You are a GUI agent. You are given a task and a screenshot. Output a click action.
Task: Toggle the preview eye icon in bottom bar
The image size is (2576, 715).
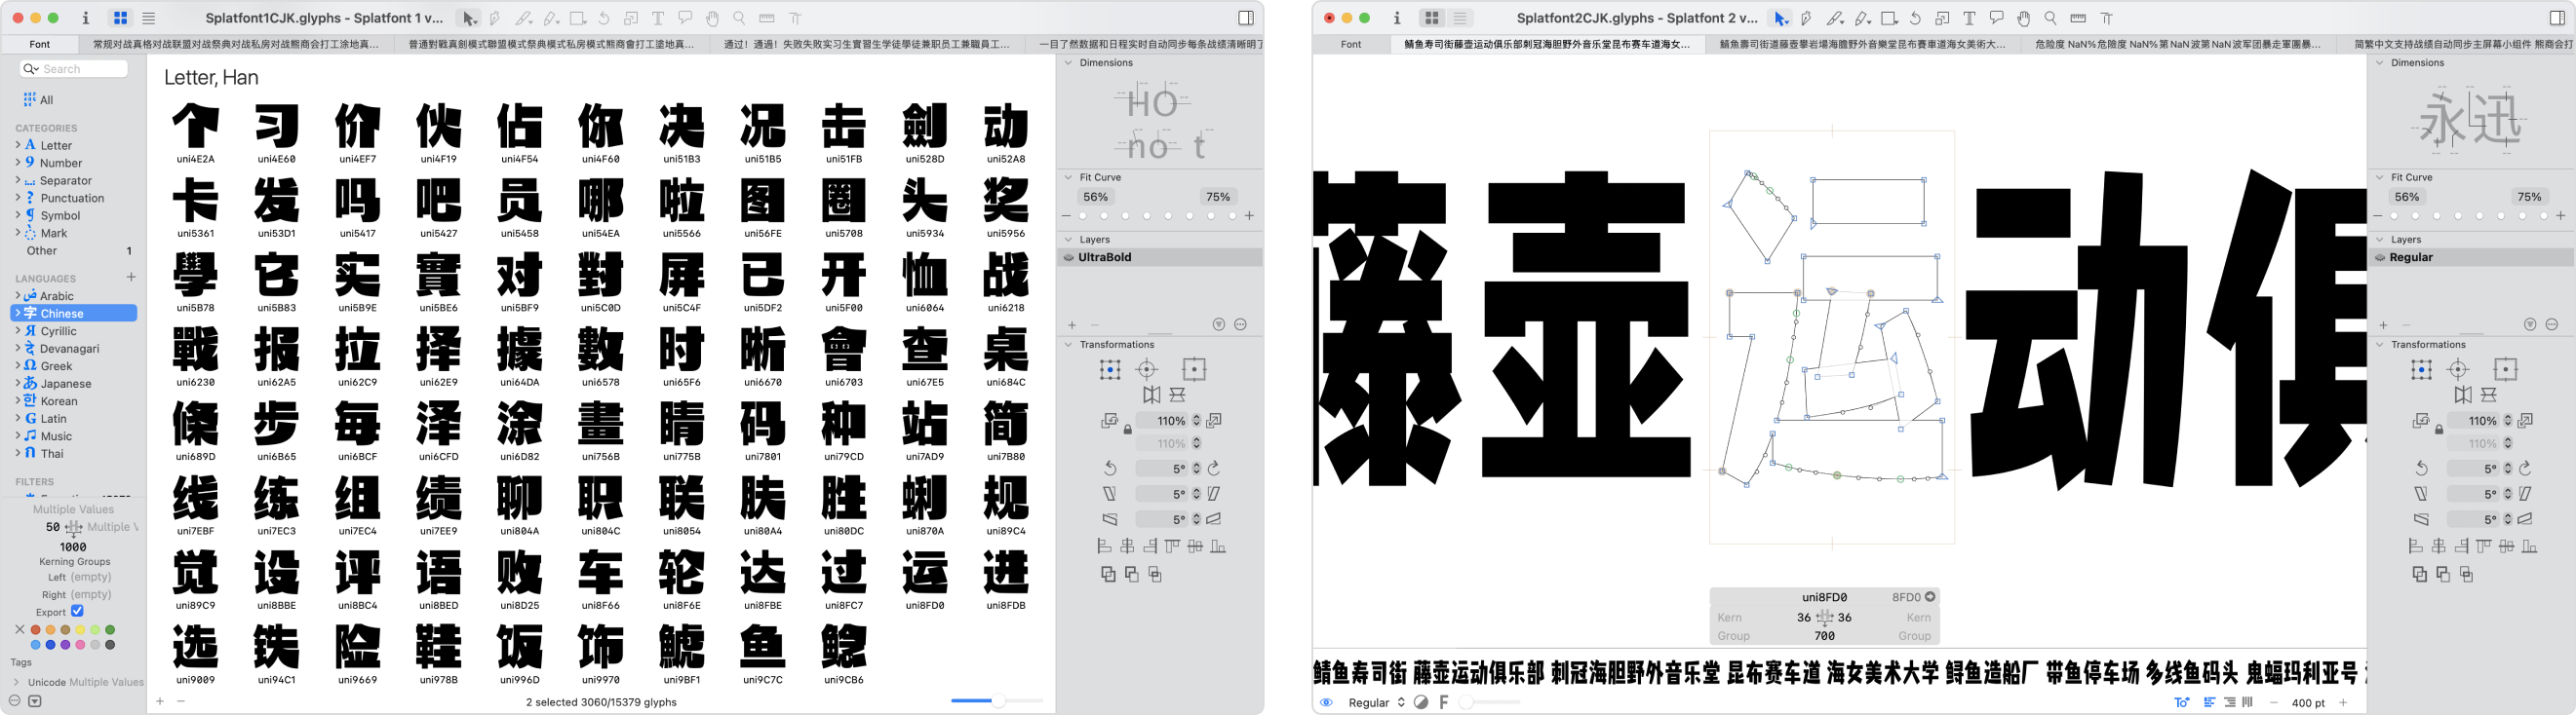coord(1326,703)
